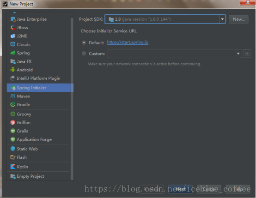Select the IntelliJ Platform Plugin list row
The width and height of the screenshot is (256, 198).
tap(39, 78)
